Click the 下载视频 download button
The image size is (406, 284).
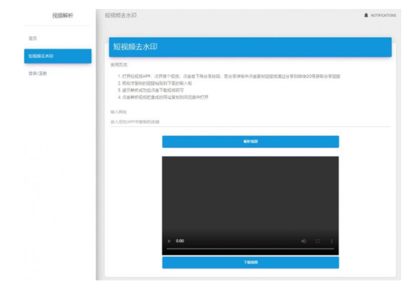(x=250, y=262)
